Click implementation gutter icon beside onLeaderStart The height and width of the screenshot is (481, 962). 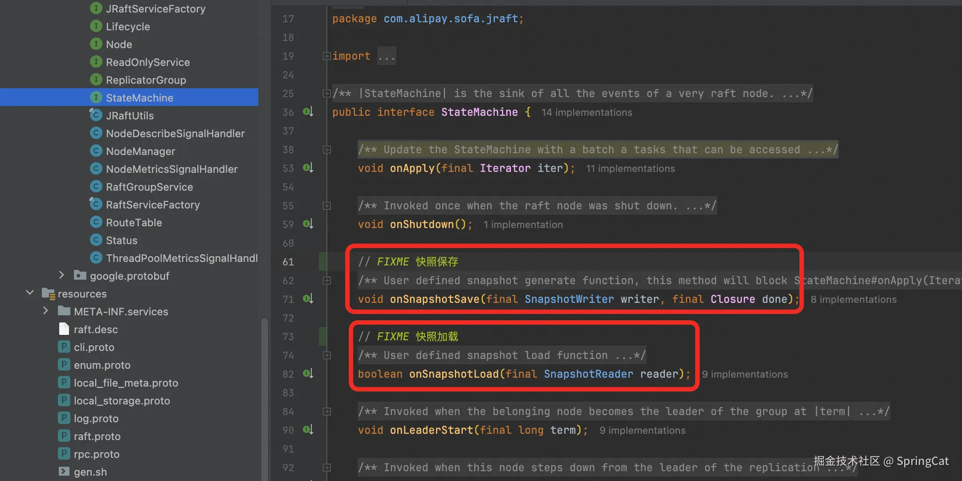(x=308, y=430)
